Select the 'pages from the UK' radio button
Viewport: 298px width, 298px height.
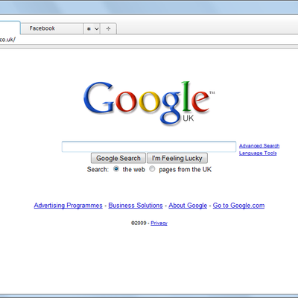click(x=152, y=169)
